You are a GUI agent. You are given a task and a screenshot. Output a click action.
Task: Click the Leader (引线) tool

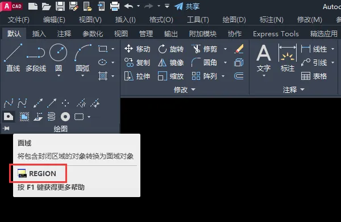pyautogui.click(x=314, y=62)
